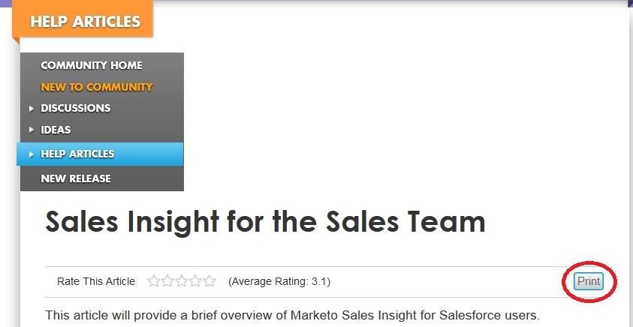Click the article's introductory sentence
This screenshot has height=327, width=633.
(x=292, y=315)
